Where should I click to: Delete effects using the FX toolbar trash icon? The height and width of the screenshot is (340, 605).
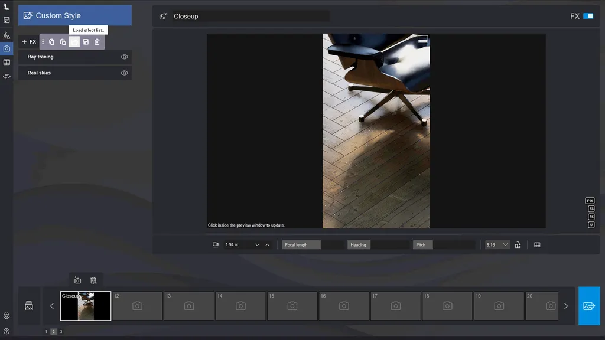(97, 42)
